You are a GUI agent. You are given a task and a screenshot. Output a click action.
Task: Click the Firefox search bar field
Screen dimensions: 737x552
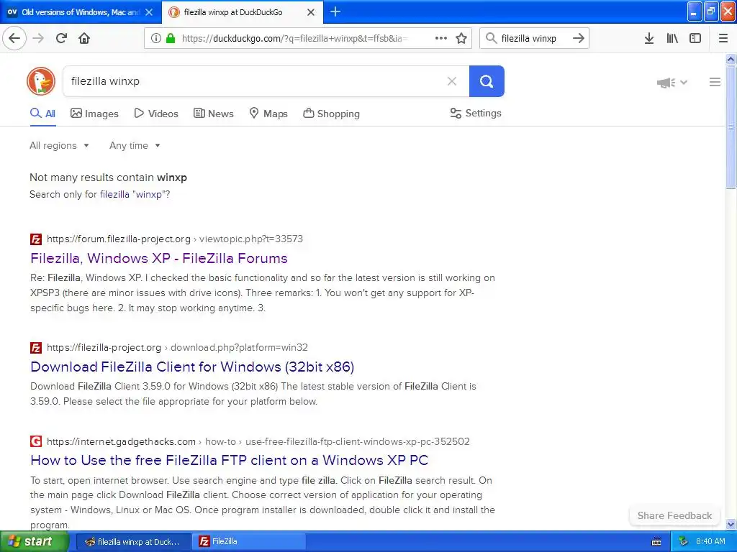[533, 39]
